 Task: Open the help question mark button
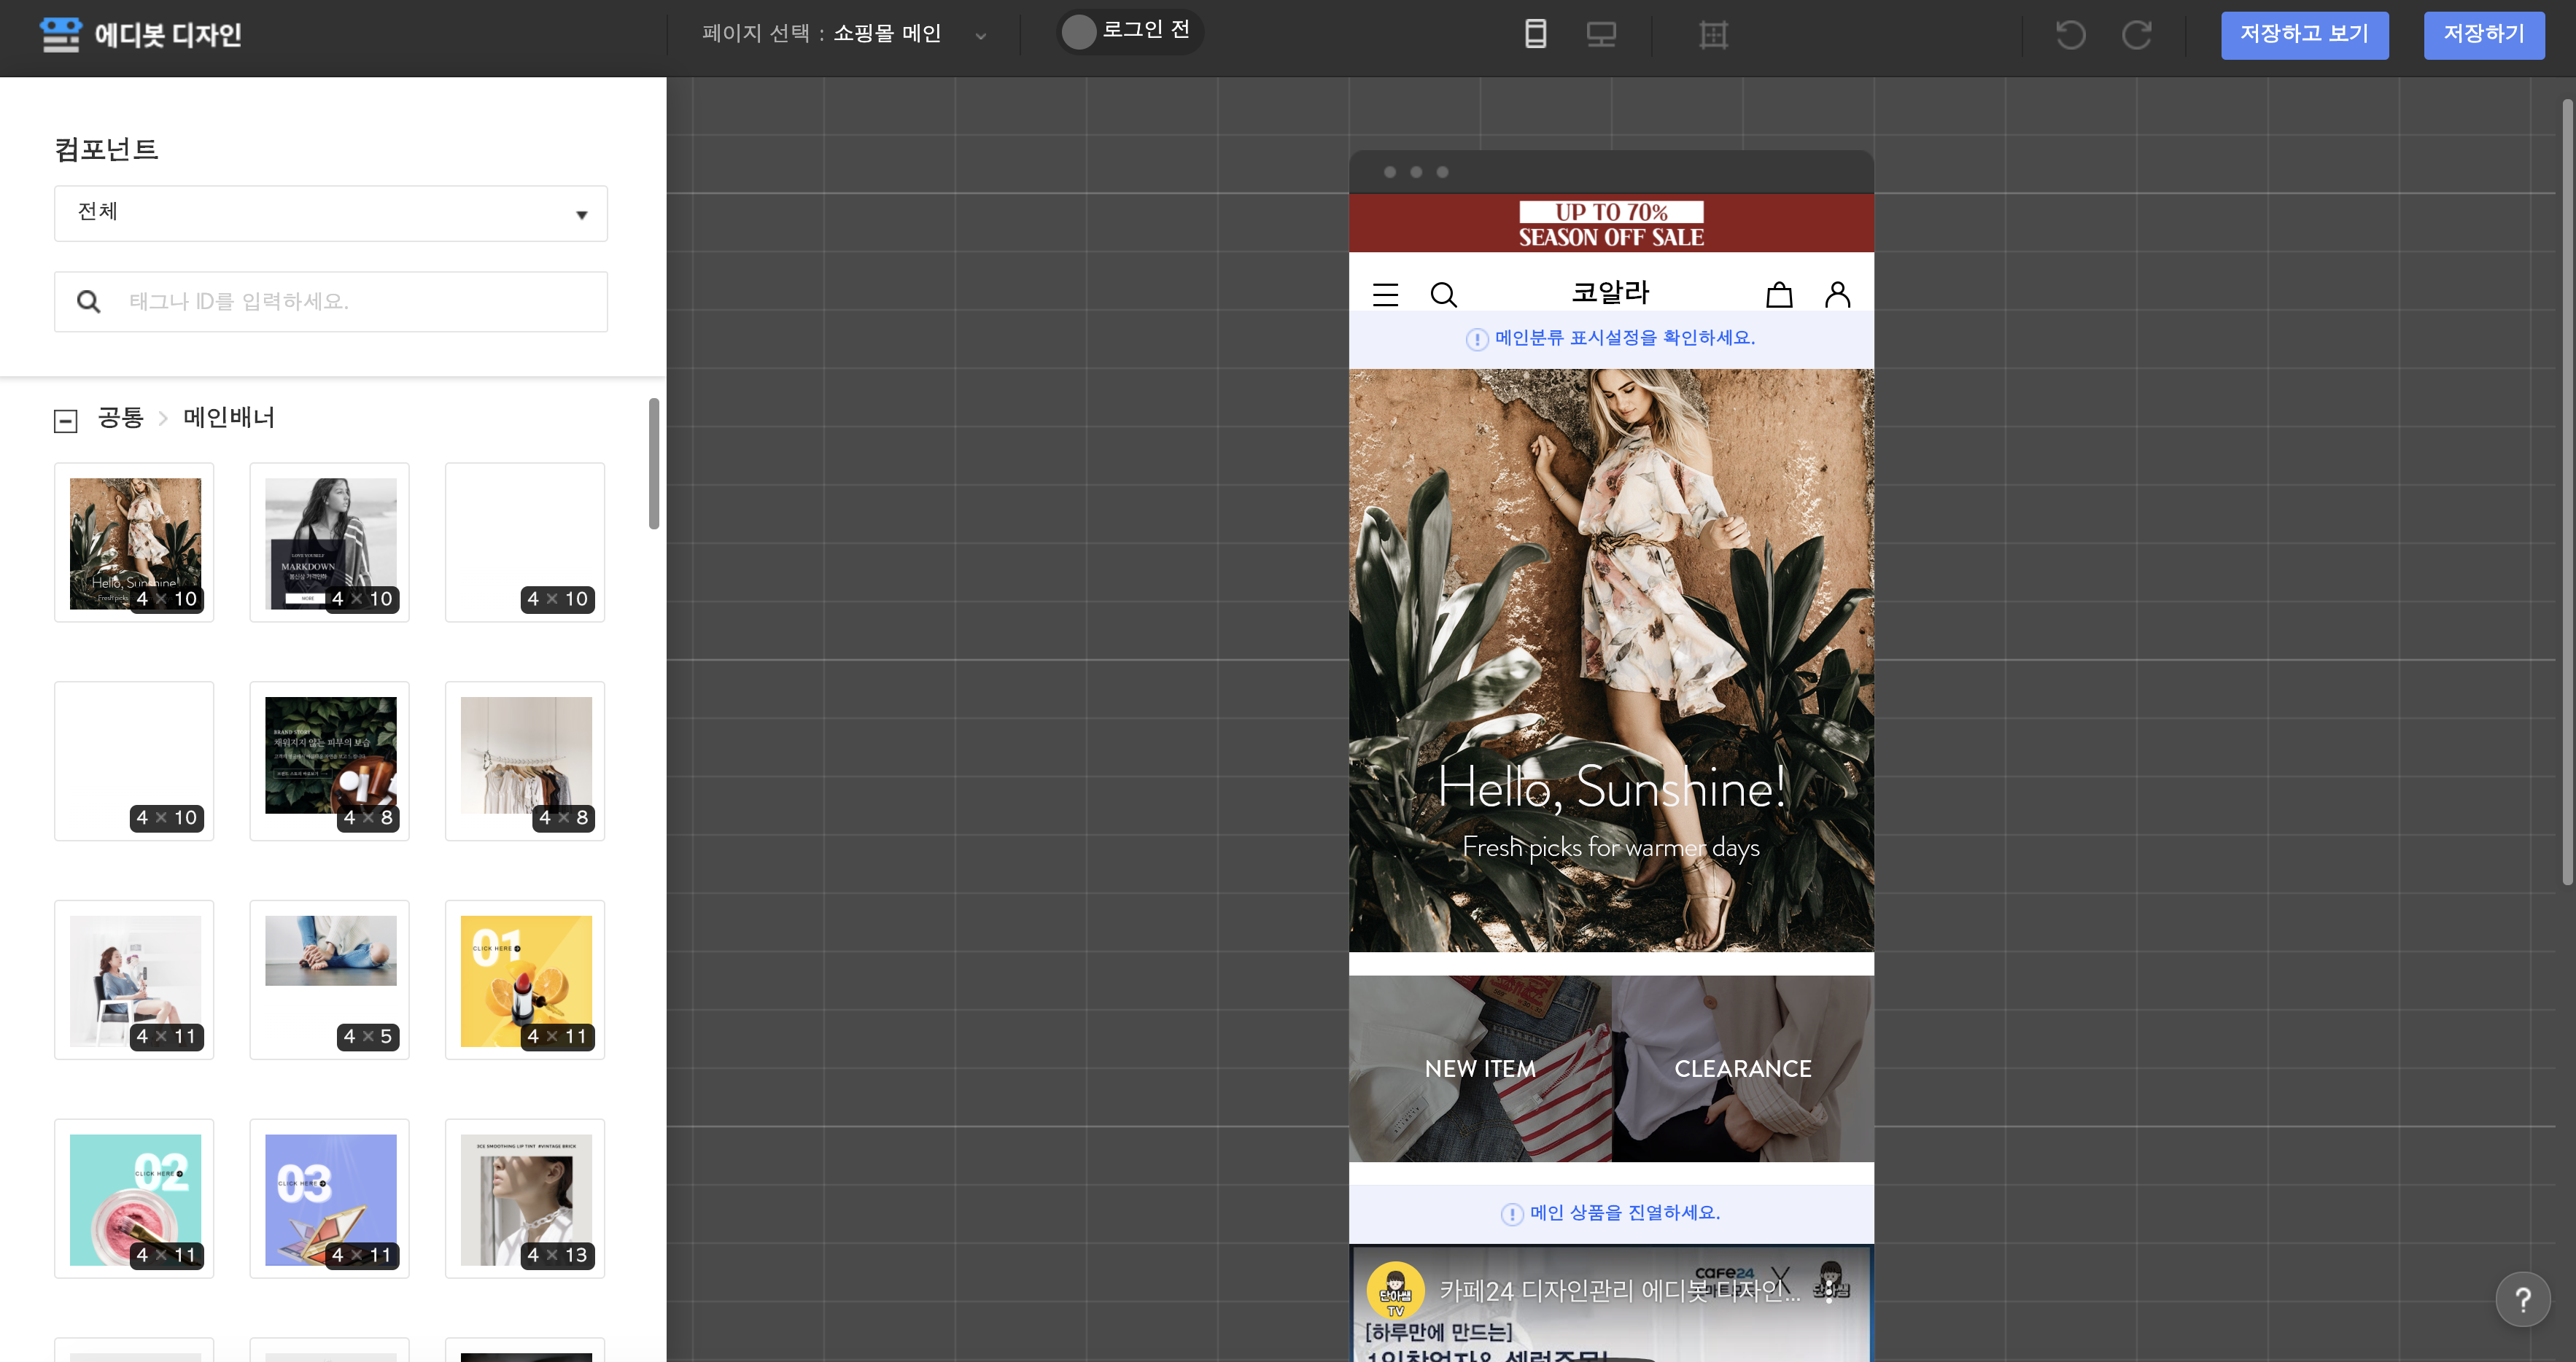(2522, 1299)
